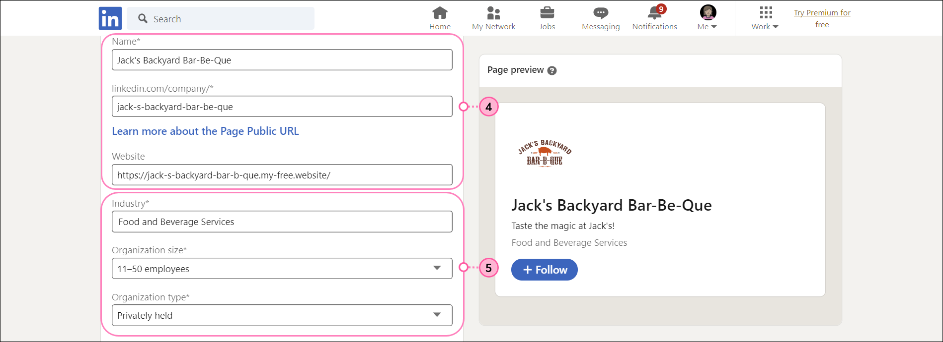Select the My Network label
This screenshot has width=943, height=342.
[493, 27]
